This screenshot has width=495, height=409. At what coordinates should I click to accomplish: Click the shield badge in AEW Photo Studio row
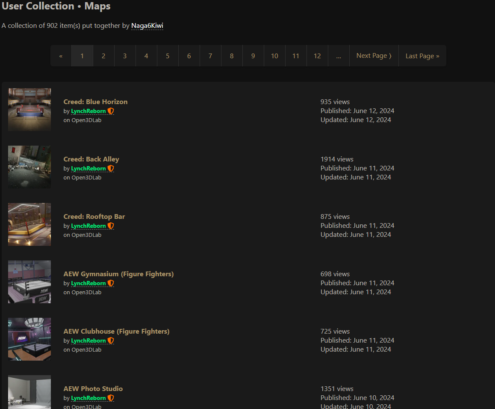pyautogui.click(x=110, y=398)
